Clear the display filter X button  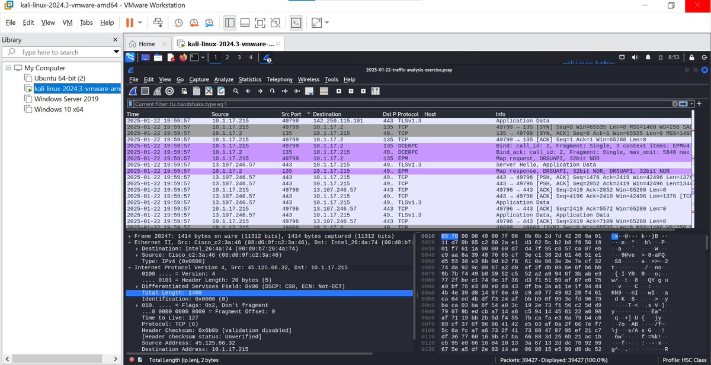[x=675, y=104]
